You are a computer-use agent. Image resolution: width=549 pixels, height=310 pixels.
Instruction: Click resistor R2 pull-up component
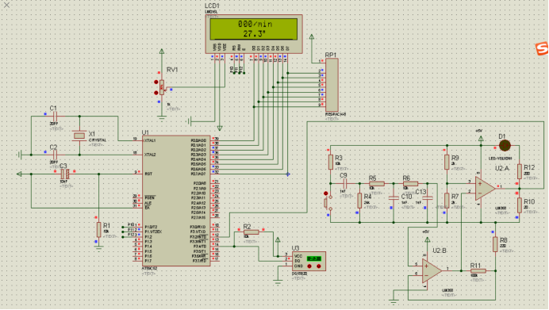(x=251, y=232)
